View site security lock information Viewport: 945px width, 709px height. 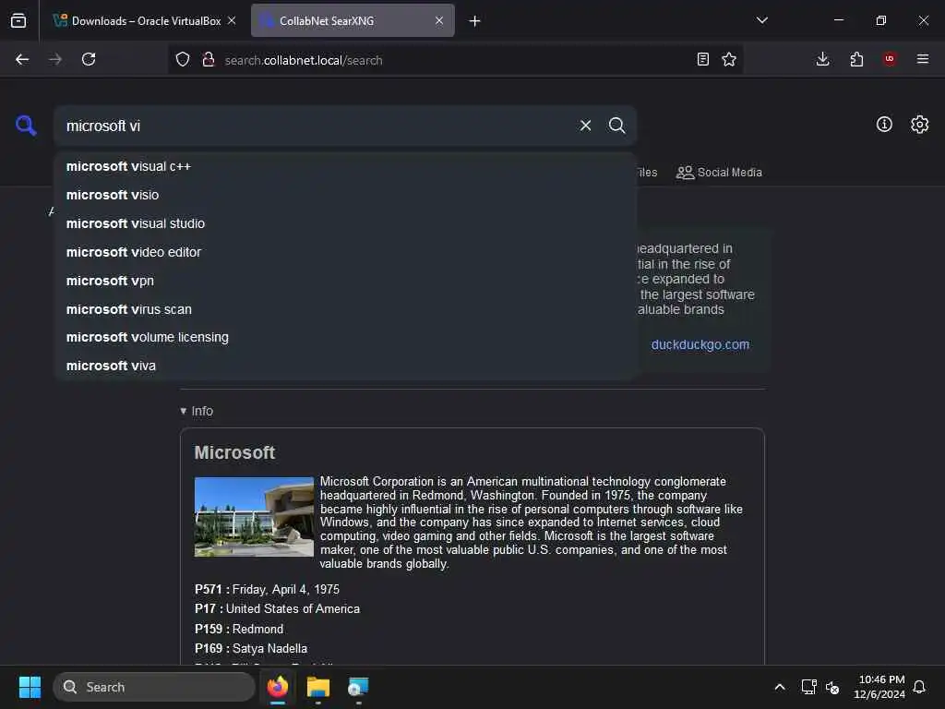point(208,59)
